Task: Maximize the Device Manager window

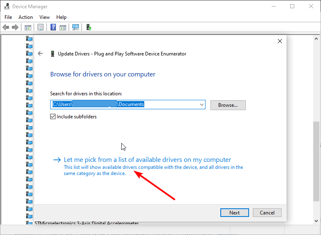Action: [x=292, y=6]
